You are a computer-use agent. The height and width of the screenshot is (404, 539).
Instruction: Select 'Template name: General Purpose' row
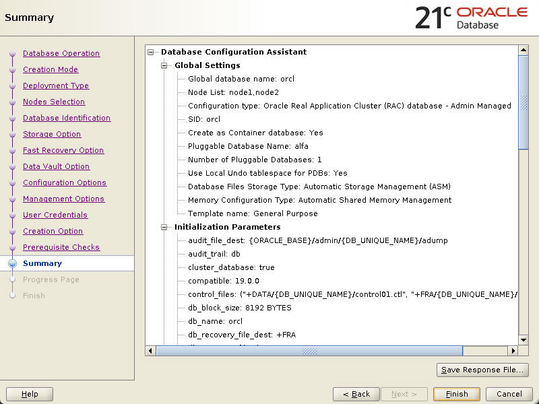[x=253, y=213]
